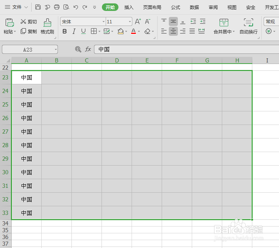The height and width of the screenshot is (248, 279).
Task: Toggle Bold formatting
Action: coord(65,31)
